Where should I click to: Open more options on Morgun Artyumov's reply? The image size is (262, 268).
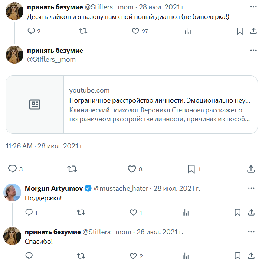[x=253, y=188]
